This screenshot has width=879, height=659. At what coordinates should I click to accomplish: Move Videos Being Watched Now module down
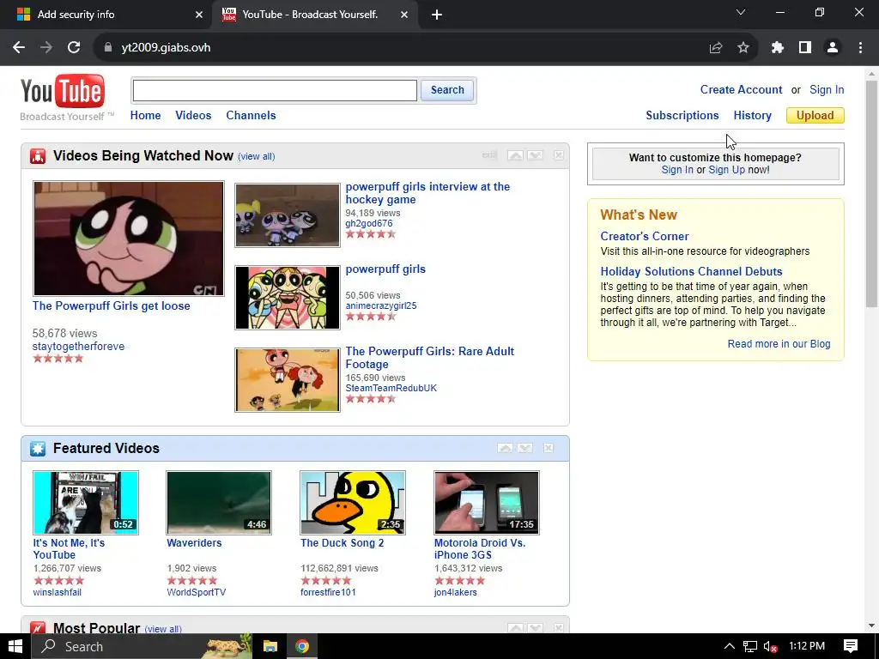(x=536, y=155)
